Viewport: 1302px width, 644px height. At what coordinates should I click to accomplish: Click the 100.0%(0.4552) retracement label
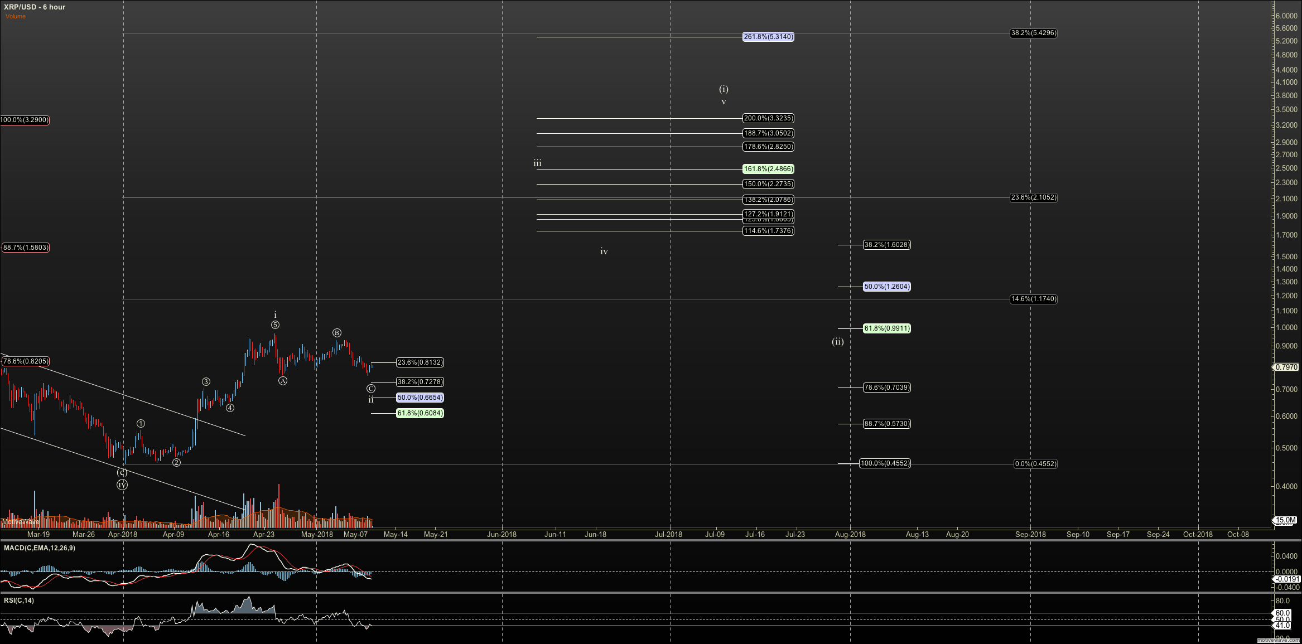885,463
